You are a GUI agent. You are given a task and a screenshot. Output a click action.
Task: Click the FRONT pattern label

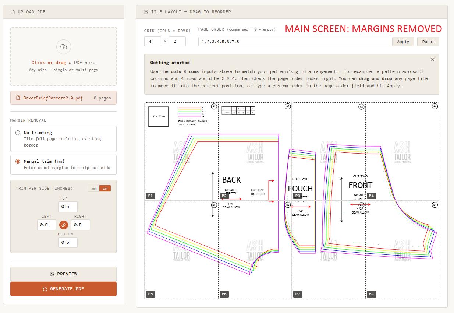point(361,185)
